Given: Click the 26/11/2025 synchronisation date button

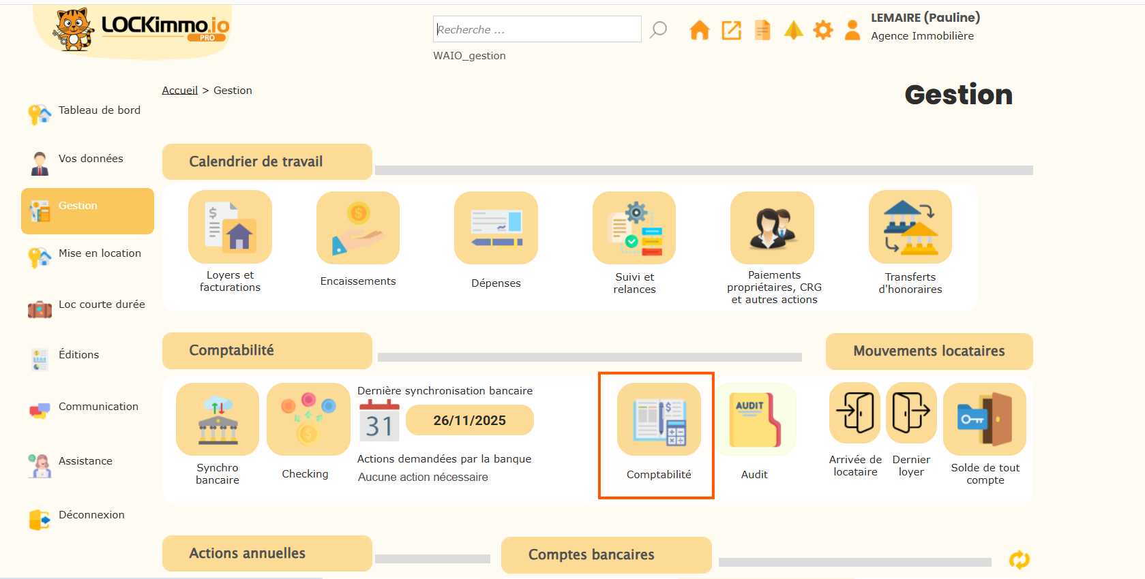Looking at the screenshot, I should coord(469,420).
